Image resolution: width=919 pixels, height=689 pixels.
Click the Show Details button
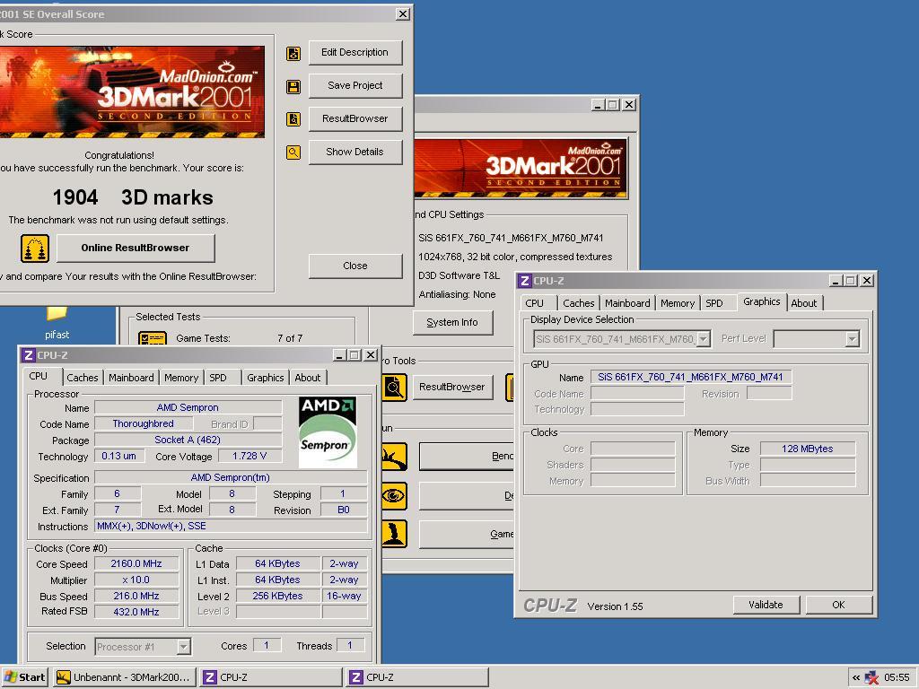click(355, 152)
